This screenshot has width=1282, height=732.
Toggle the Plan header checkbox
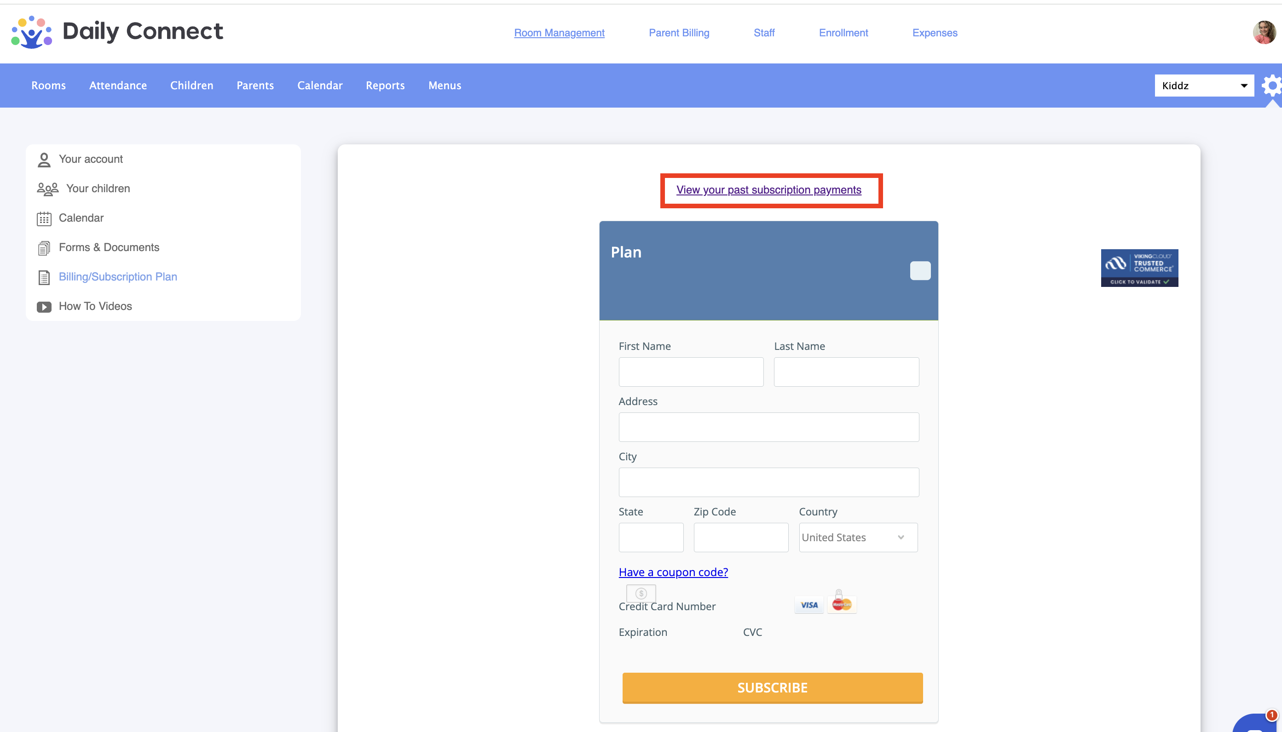coord(920,270)
